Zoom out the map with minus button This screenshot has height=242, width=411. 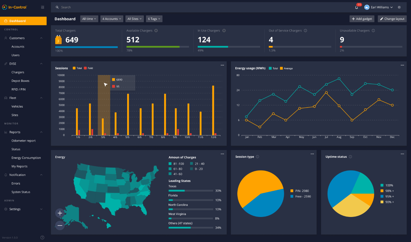click(x=60, y=225)
